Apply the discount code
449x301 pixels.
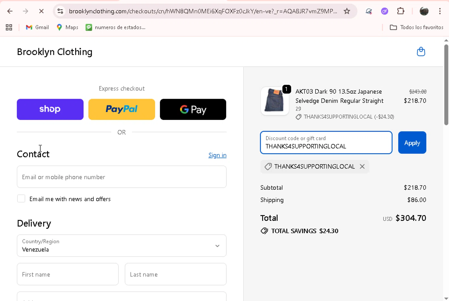(412, 142)
